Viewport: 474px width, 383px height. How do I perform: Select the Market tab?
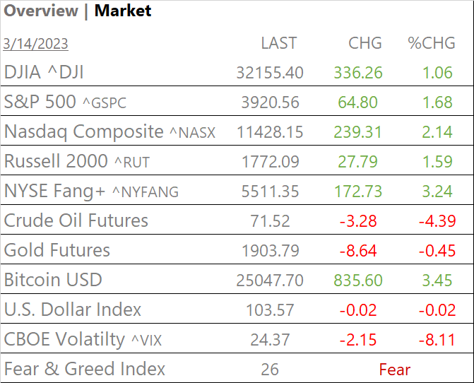(x=123, y=11)
